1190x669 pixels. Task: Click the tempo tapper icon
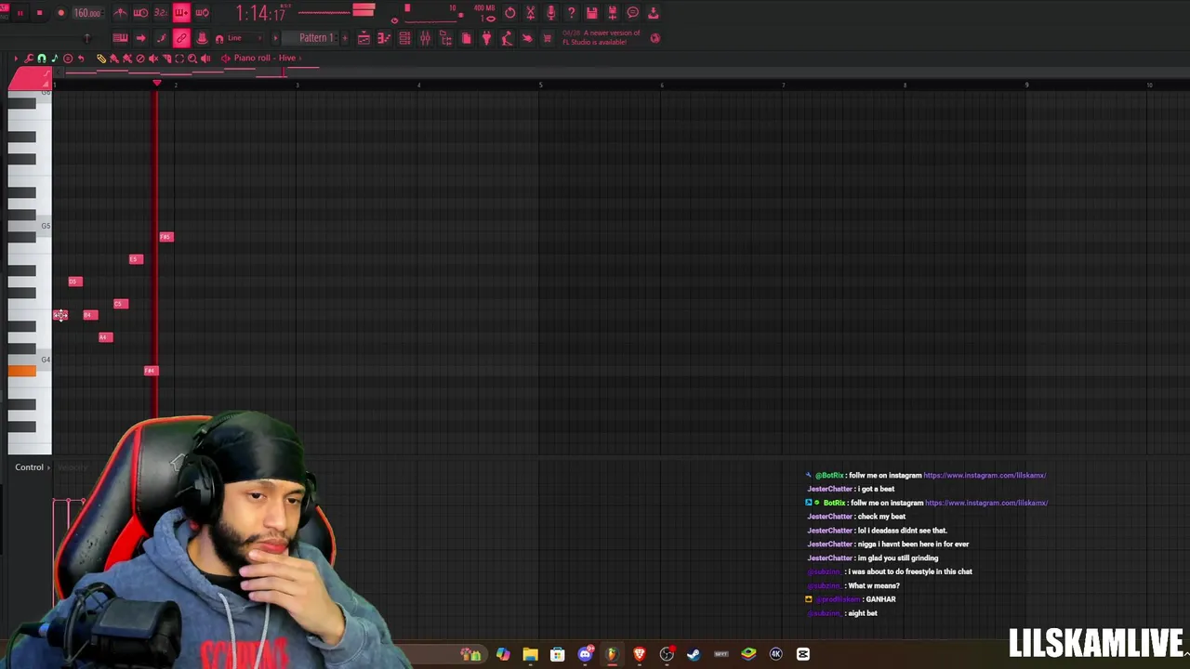507,38
